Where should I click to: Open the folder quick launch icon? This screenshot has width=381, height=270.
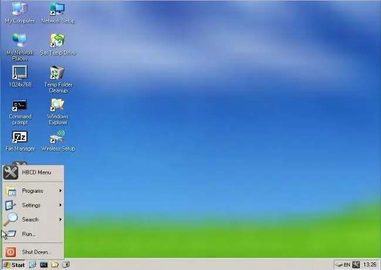pos(55,265)
